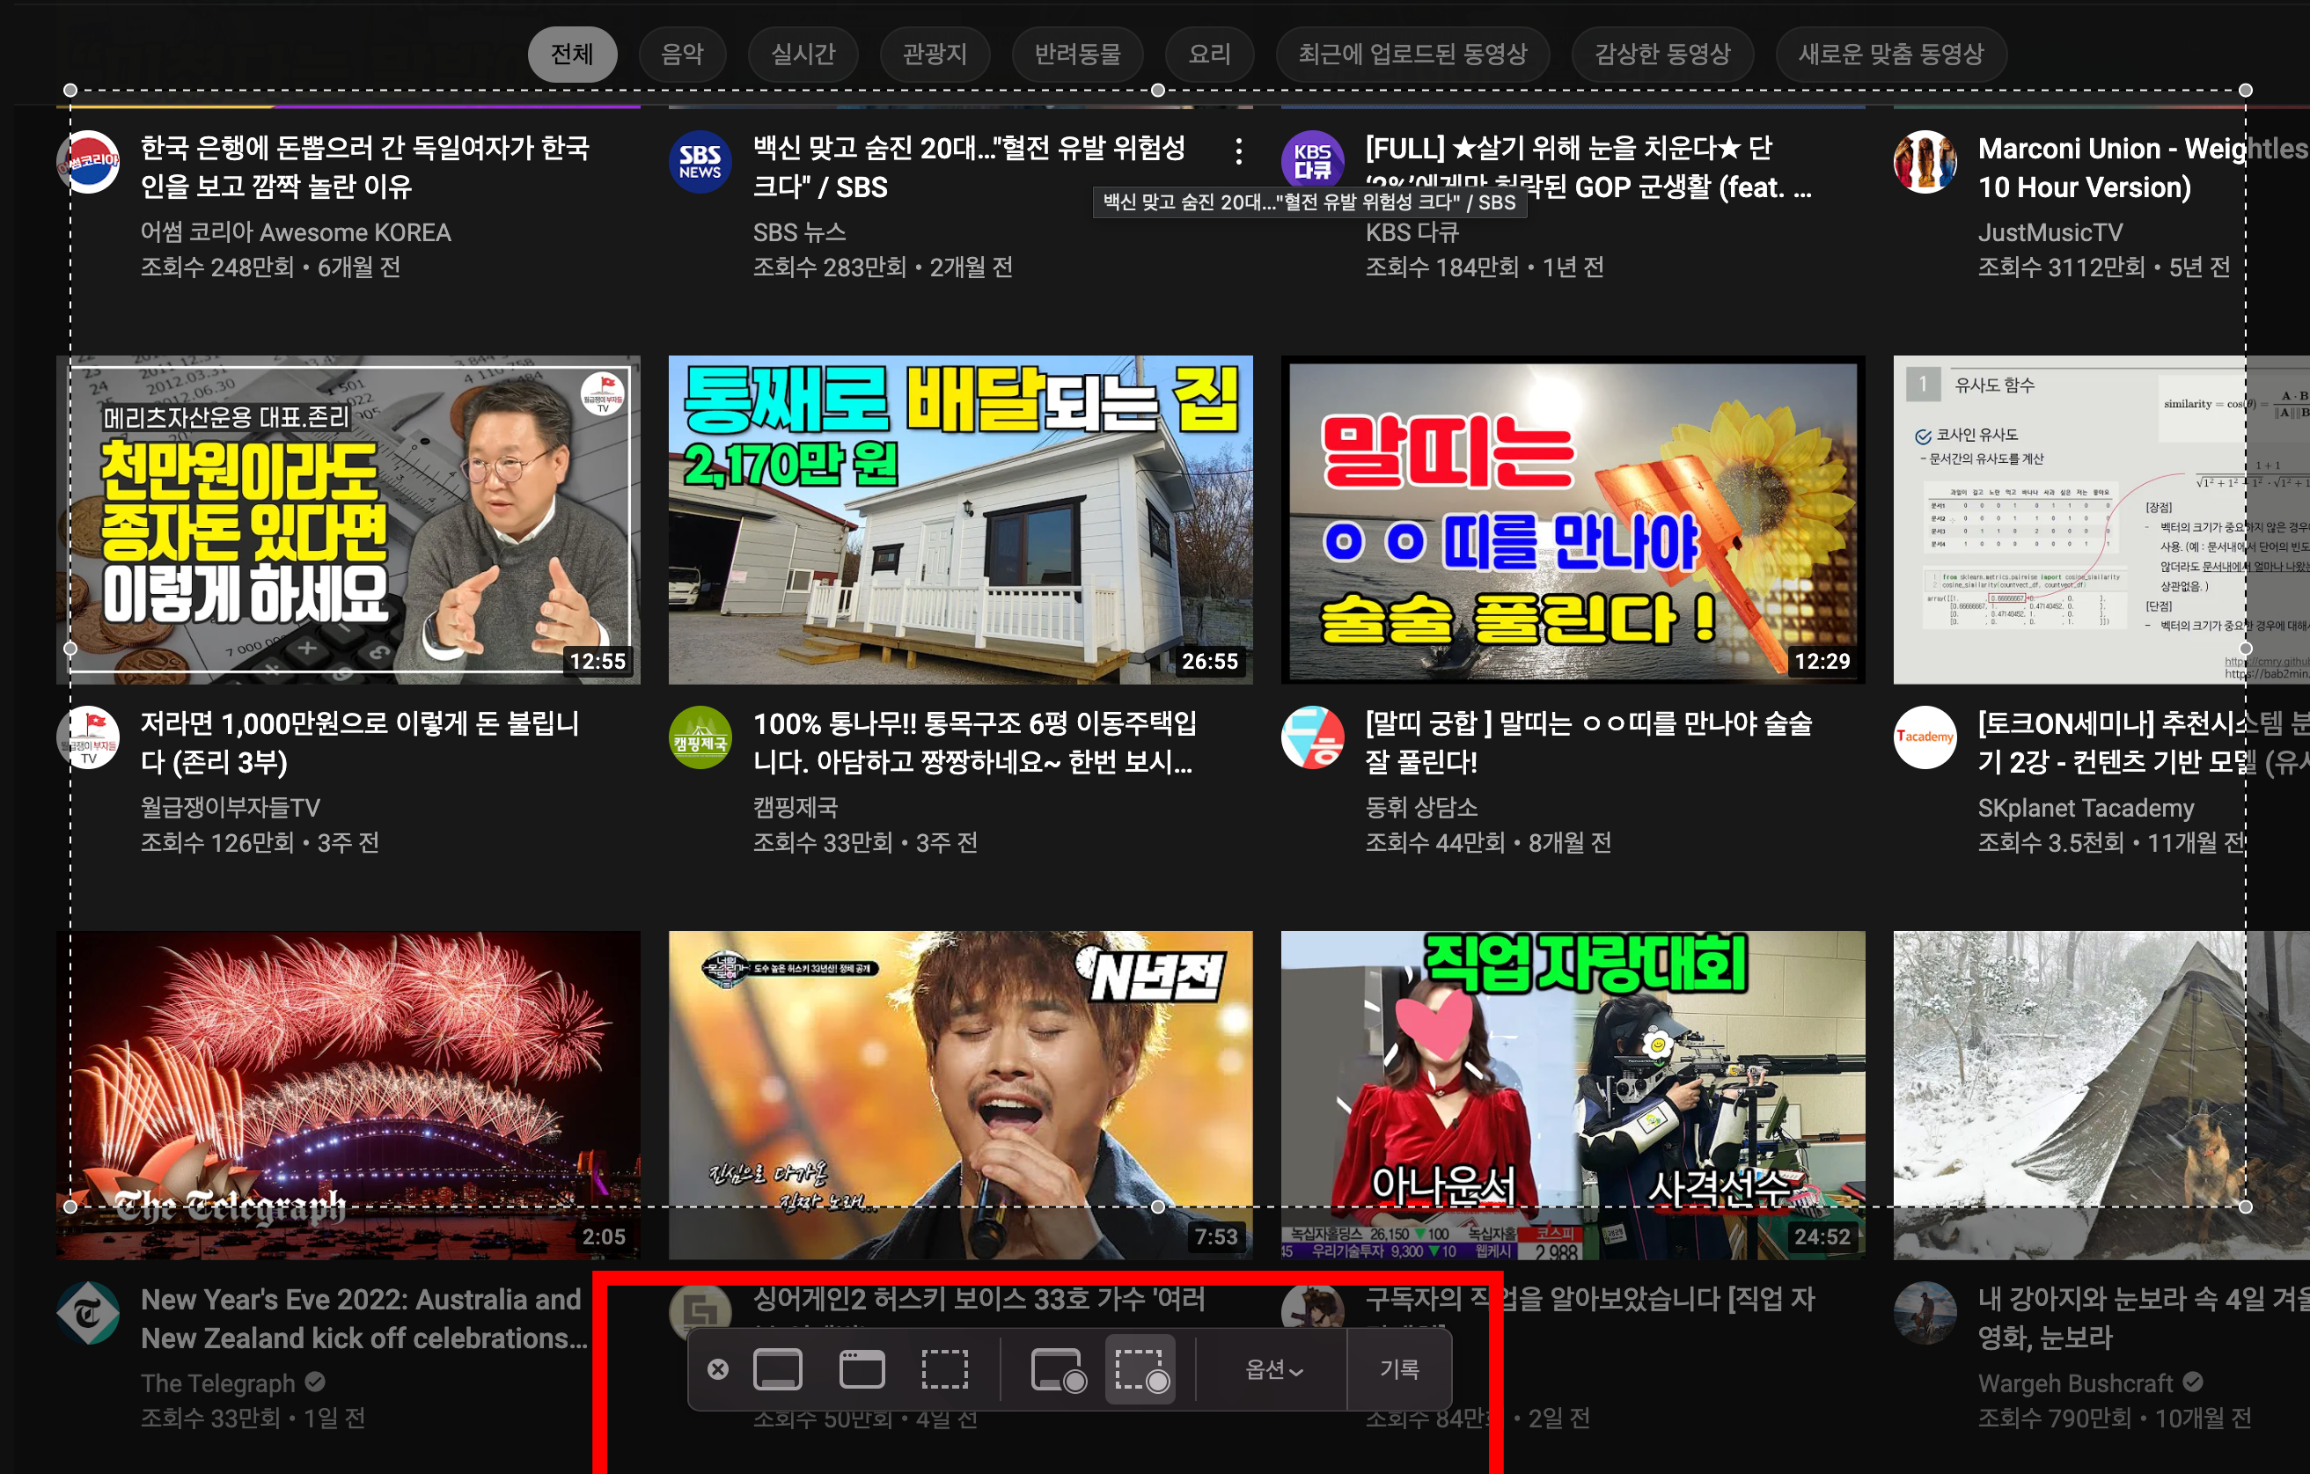This screenshot has height=1474, width=2310.
Task: Select capture selected window mode
Action: click(x=862, y=1368)
